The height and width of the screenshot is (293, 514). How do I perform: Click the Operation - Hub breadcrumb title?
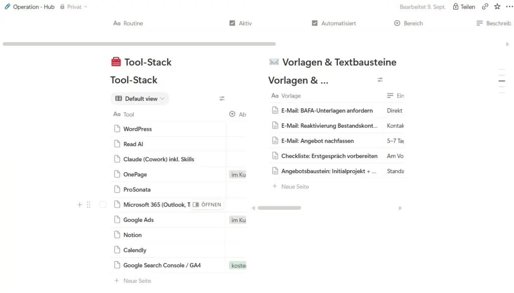[34, 7]
